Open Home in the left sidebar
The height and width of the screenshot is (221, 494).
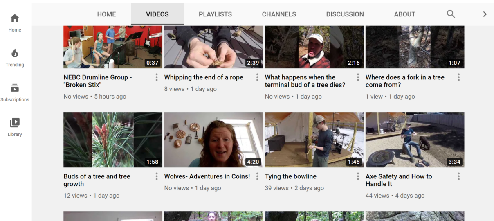15,23
